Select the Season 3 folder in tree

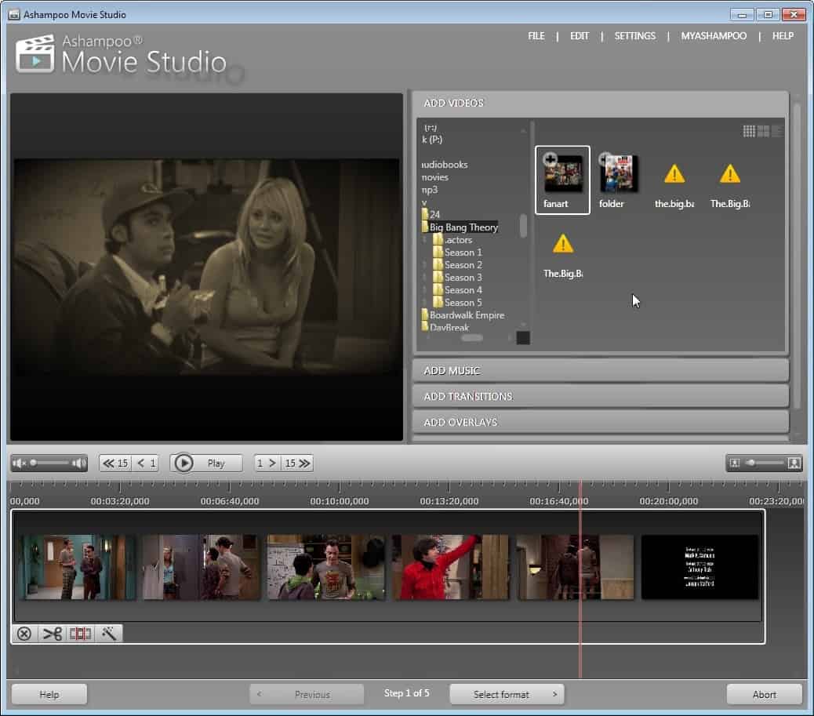click(x=463, y=278)
